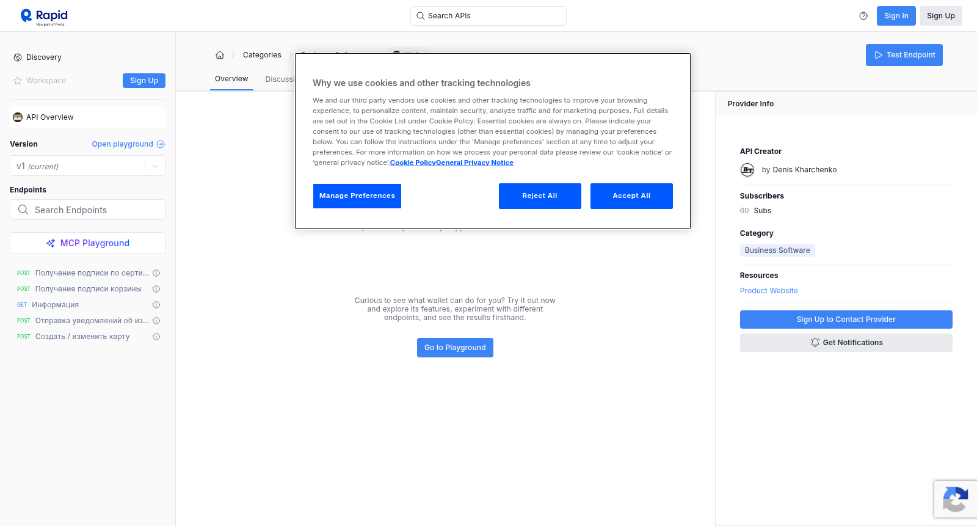Click the Workspace sidebar label
Screen dimensions: 977x526
point(46,81)
